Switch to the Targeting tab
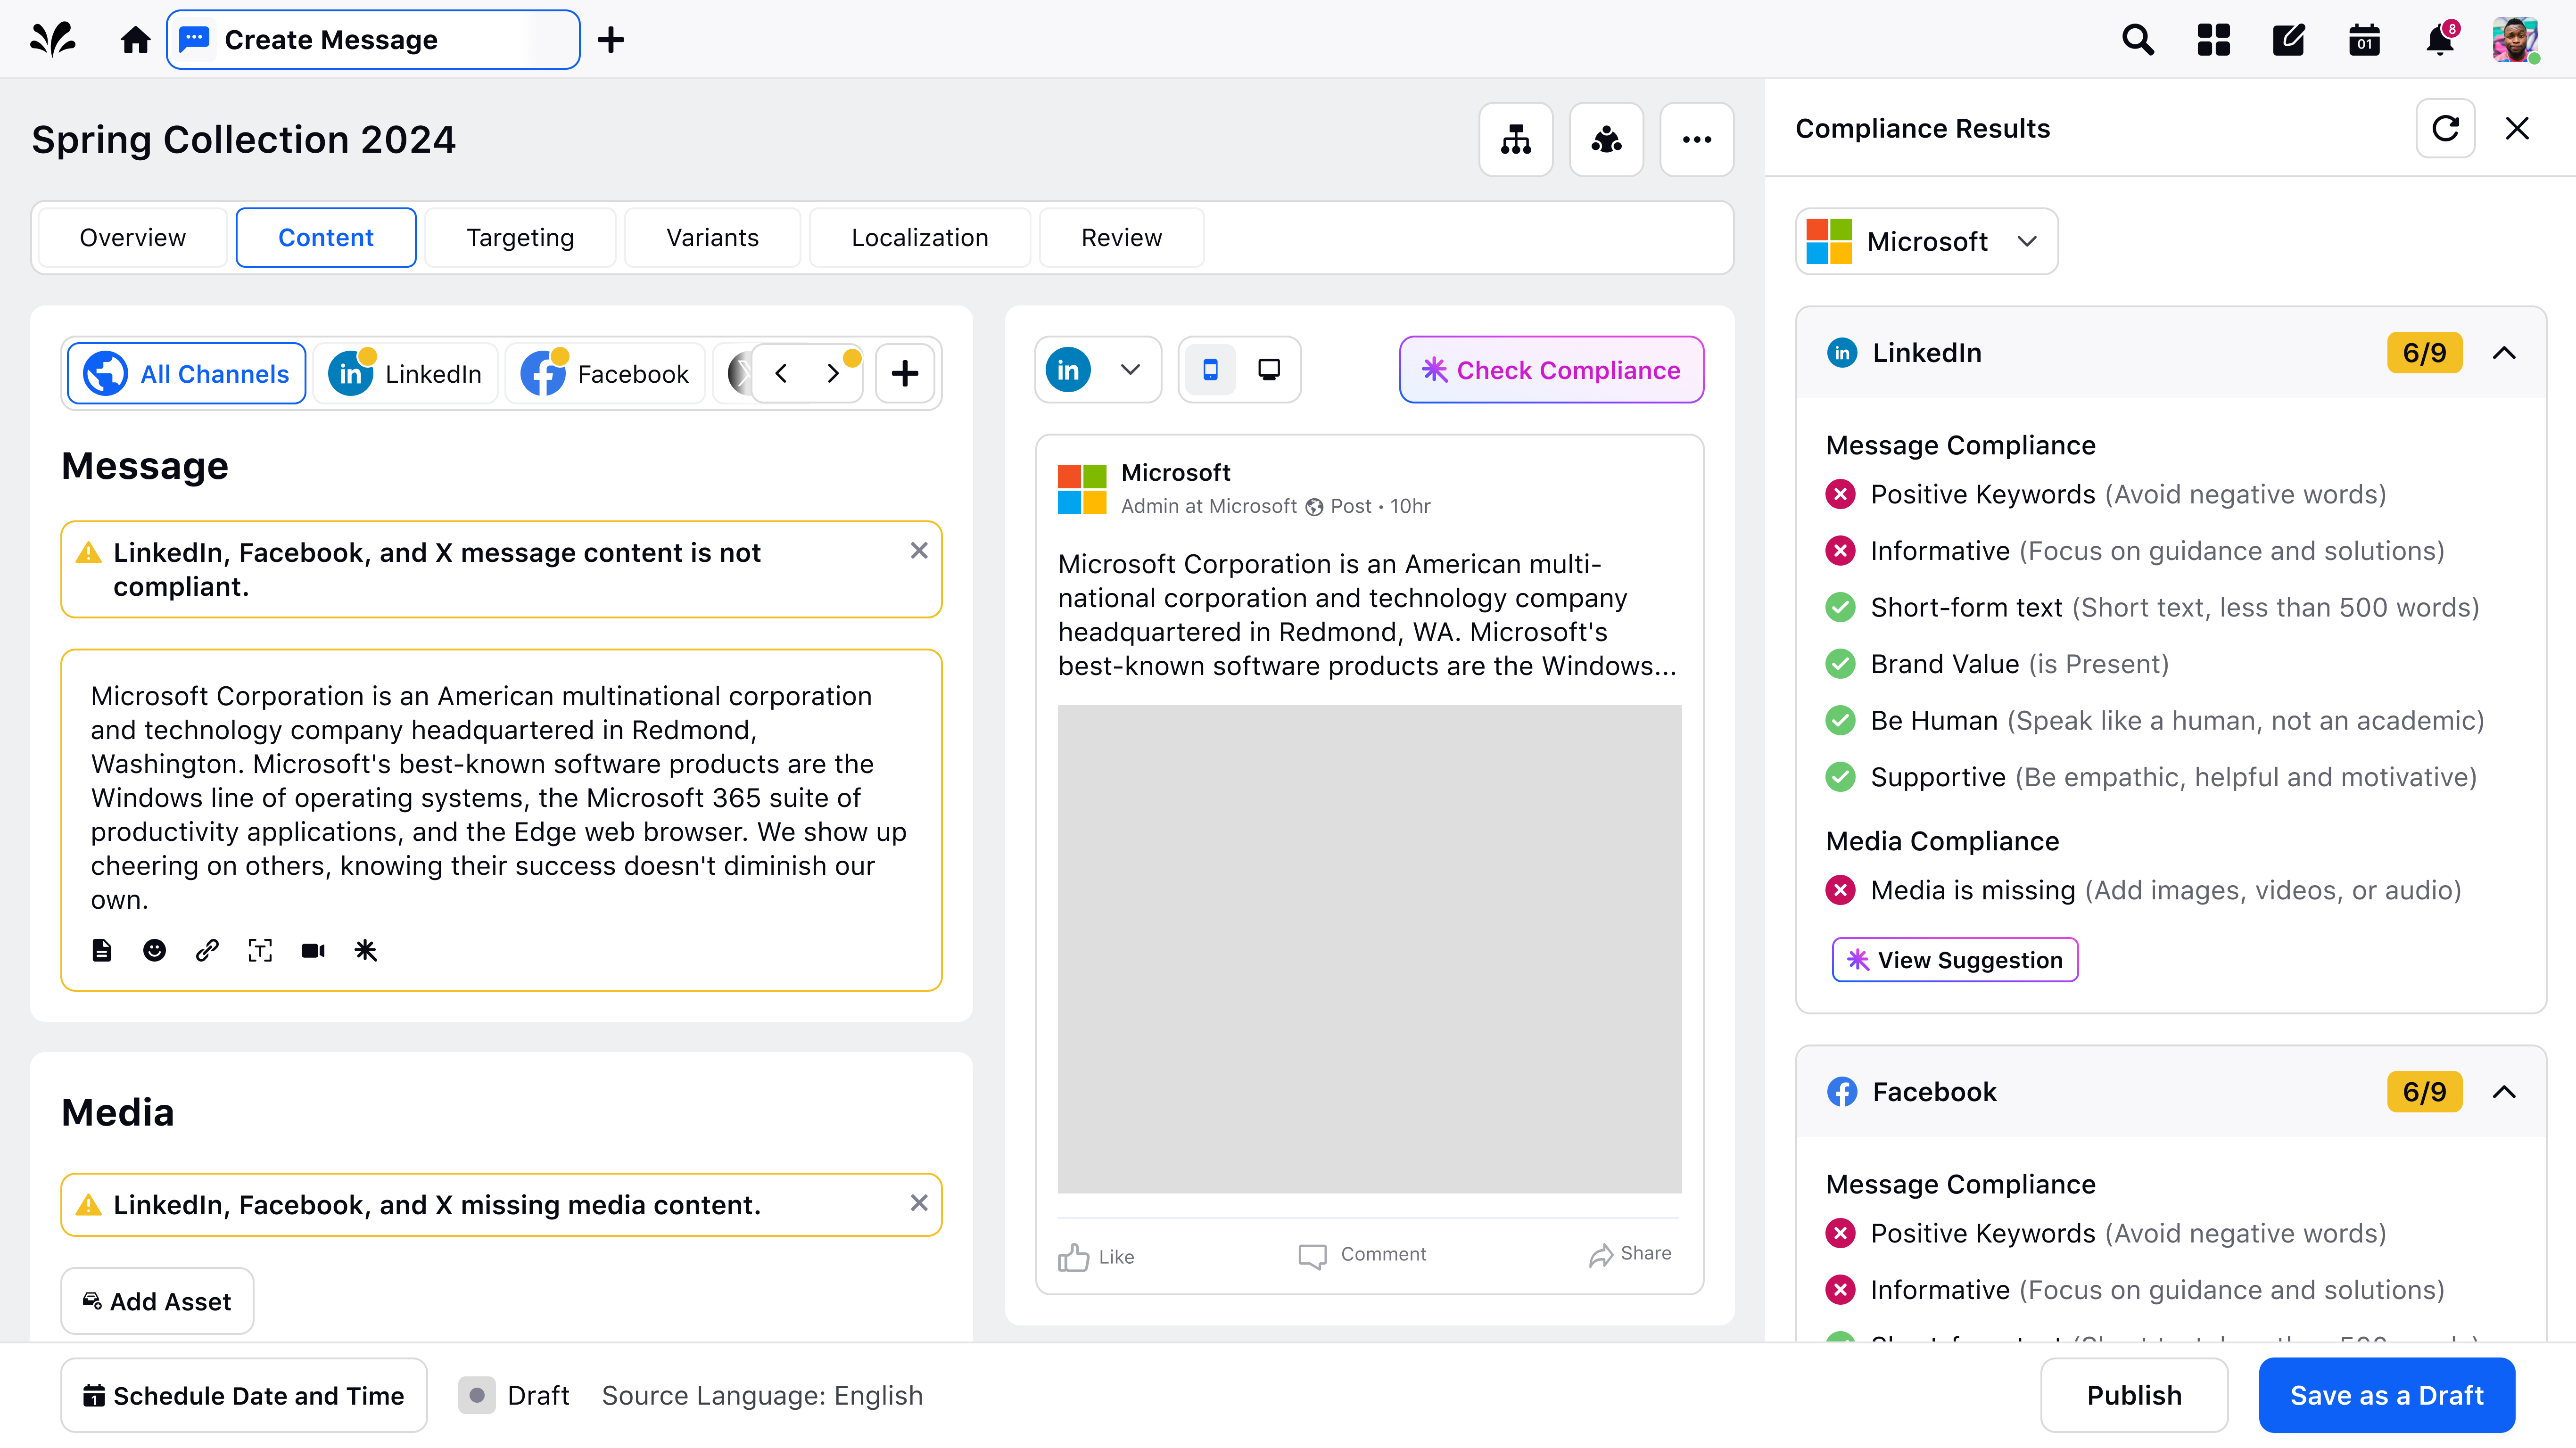This screenshot has width=2576, height=1448. [520, 238]
